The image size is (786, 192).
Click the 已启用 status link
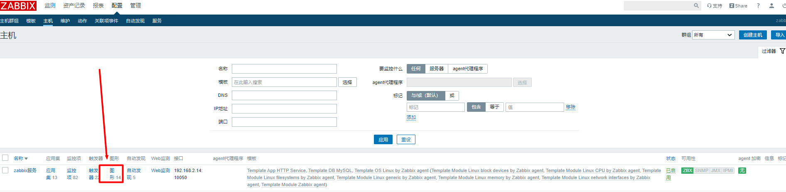(x=671, y=174)
